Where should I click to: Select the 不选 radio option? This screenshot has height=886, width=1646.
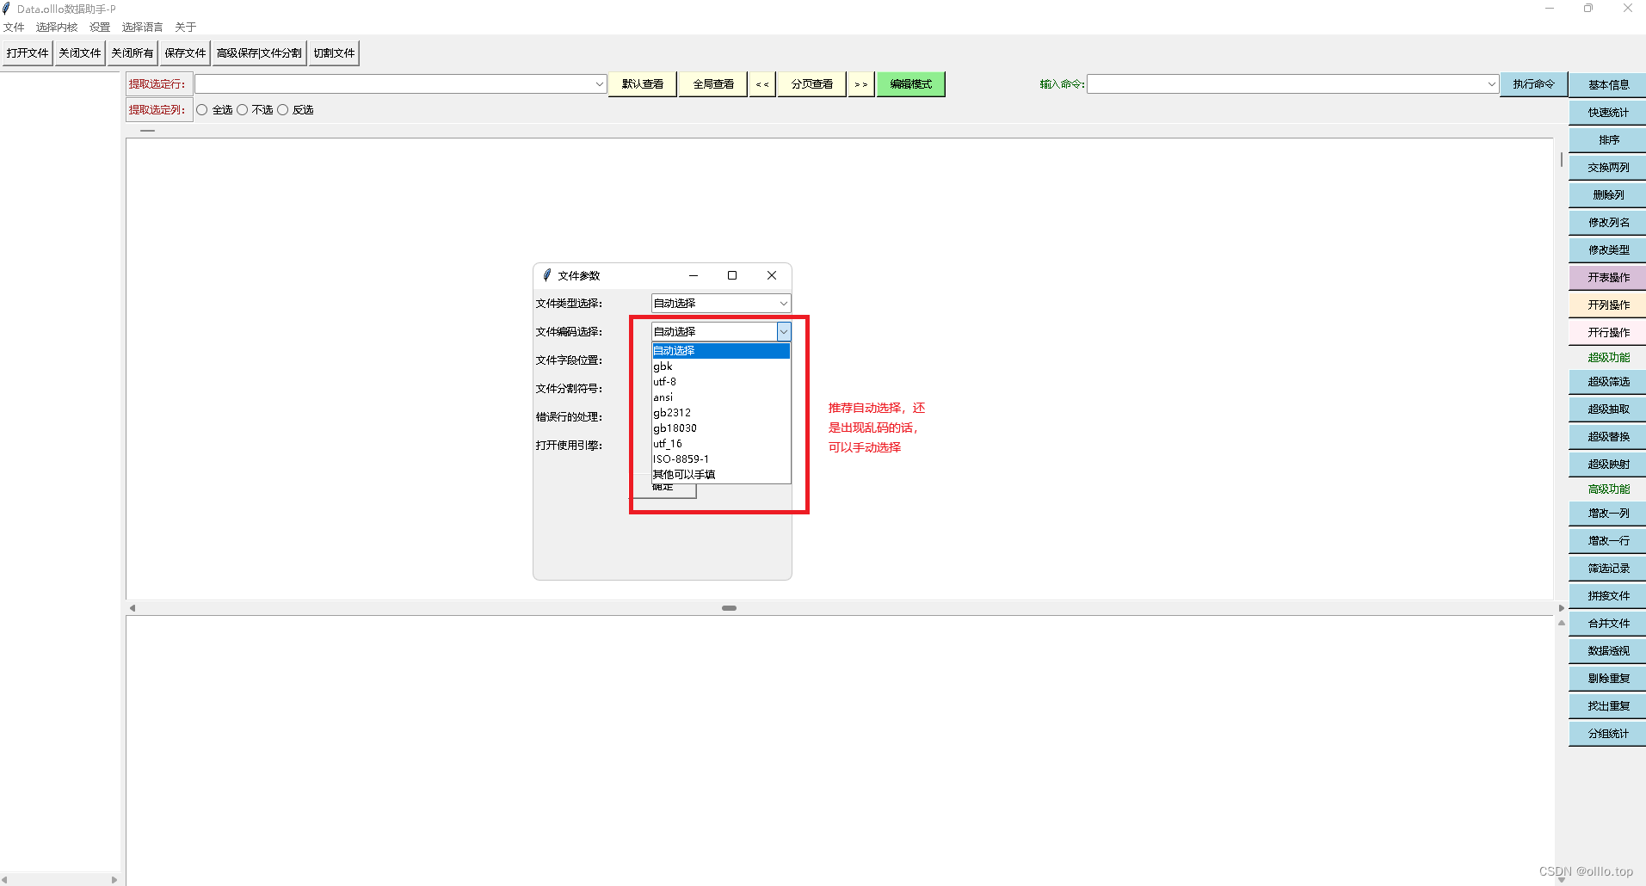[242, 109]
